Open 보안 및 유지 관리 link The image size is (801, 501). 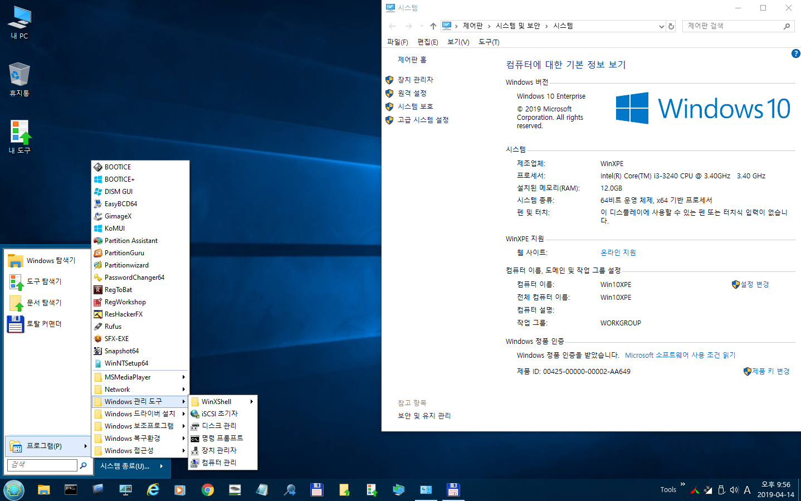[x=424, y=416]
